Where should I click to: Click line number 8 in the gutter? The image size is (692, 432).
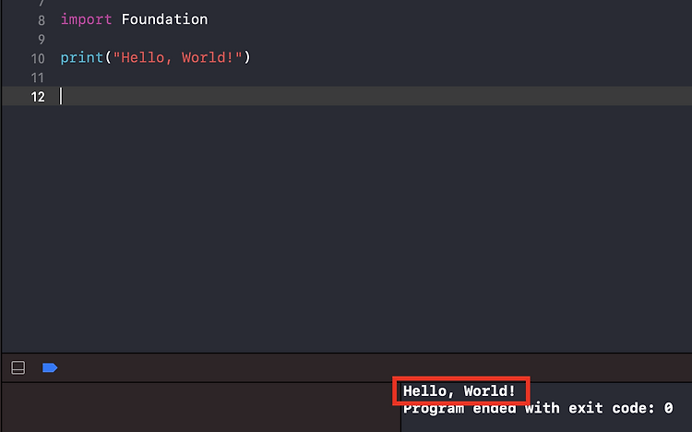tap(41, 20)
